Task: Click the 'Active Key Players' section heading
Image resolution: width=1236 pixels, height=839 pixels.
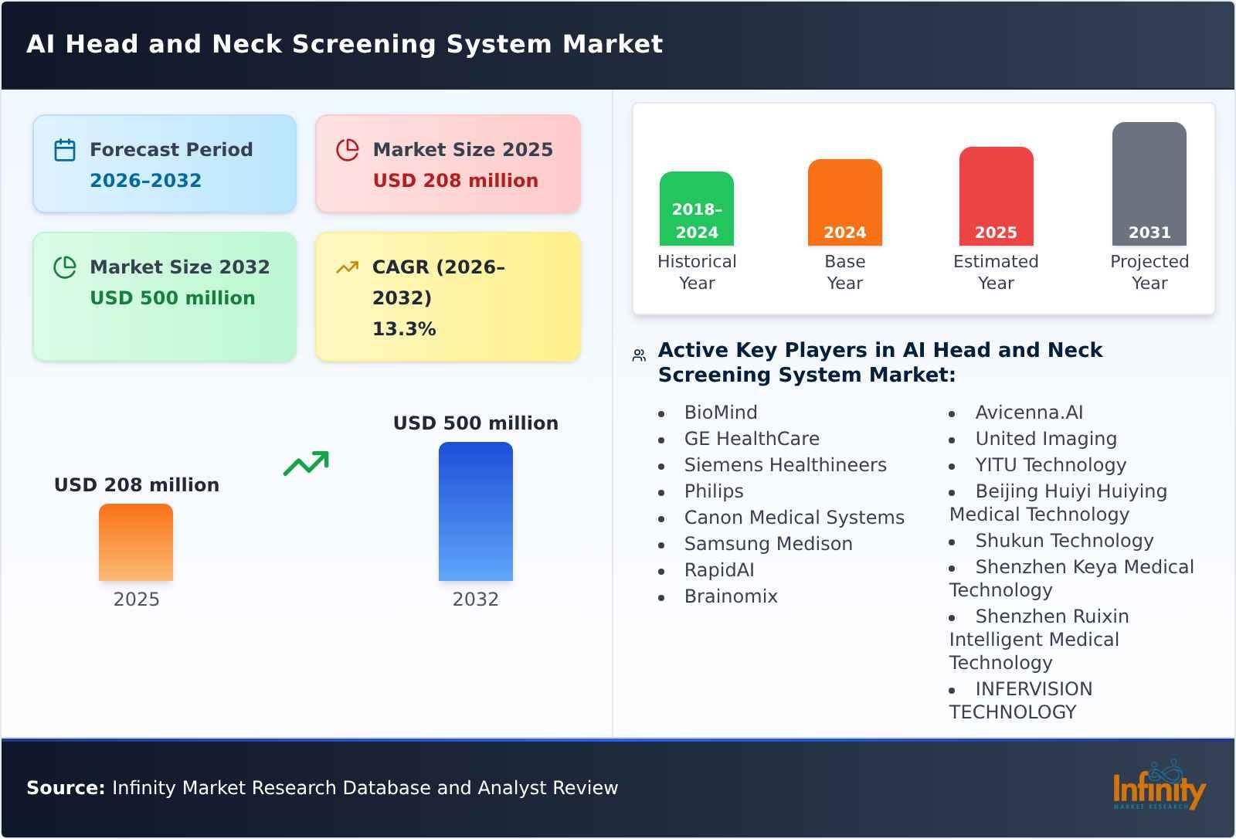Action: [x=880, y=362]
